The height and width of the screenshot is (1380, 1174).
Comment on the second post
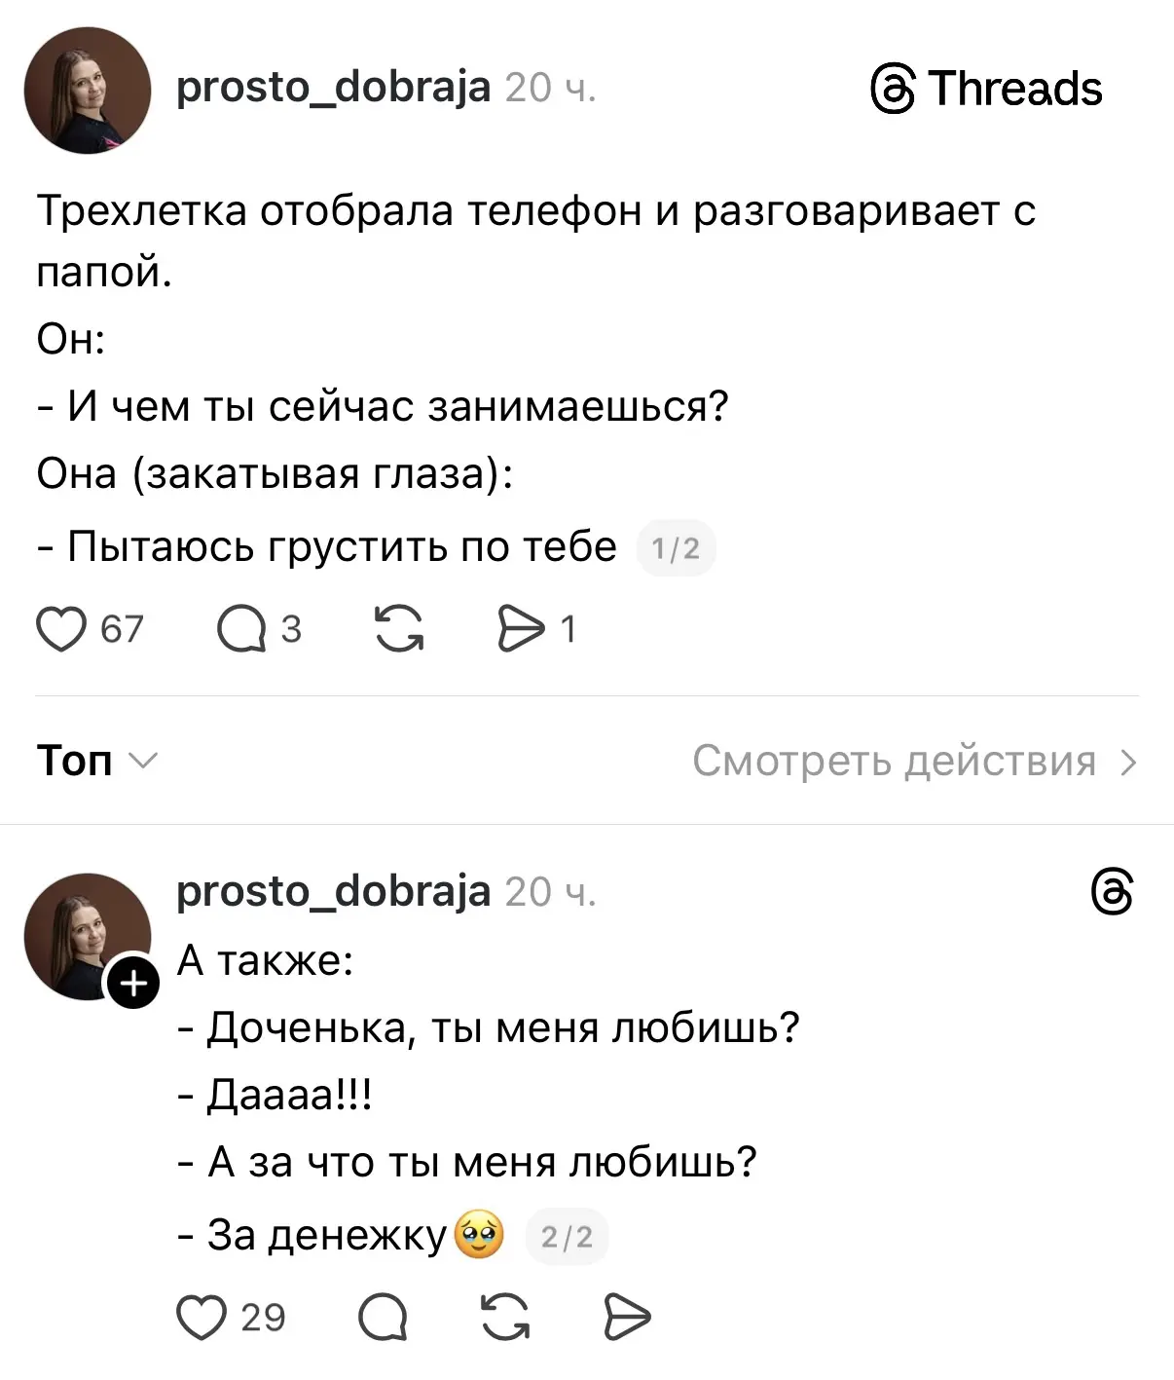383,1319
